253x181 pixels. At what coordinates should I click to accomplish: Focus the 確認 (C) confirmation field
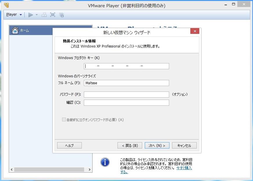pyautogui.click(x=126, y=103)
